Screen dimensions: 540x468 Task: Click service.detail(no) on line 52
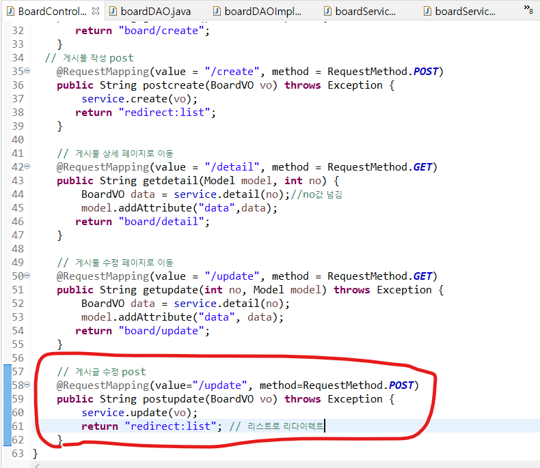click(229, 304)
